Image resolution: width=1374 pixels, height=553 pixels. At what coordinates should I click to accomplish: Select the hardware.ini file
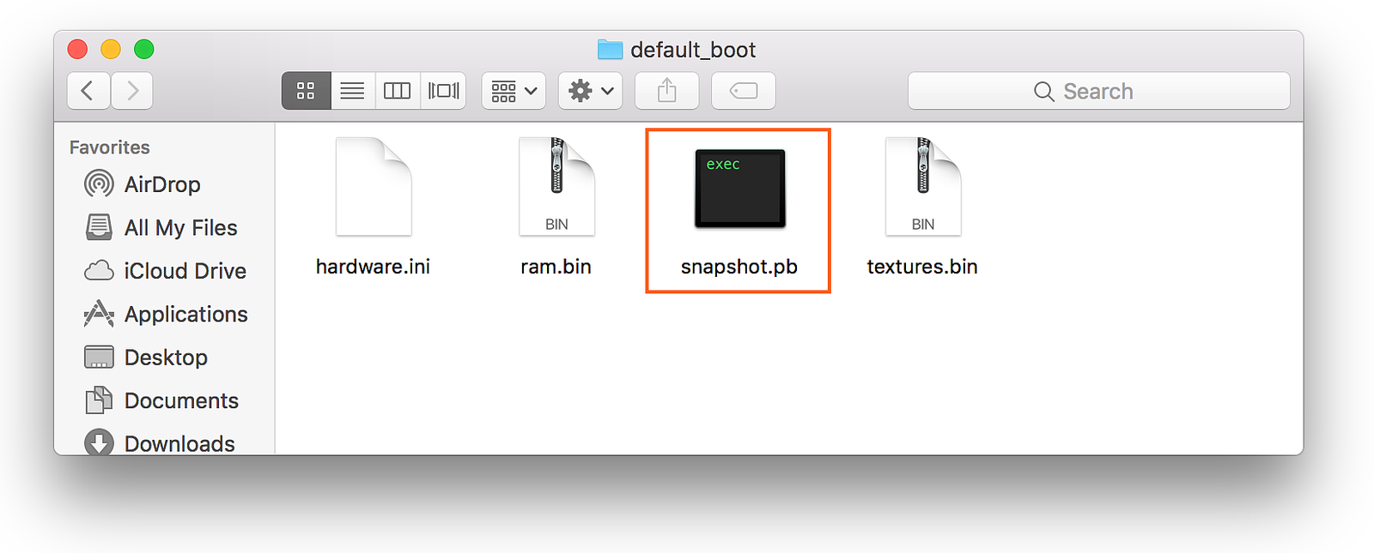click(x=374, y=188)
